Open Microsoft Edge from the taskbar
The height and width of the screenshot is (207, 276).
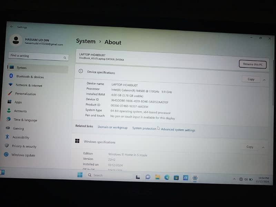167,177
